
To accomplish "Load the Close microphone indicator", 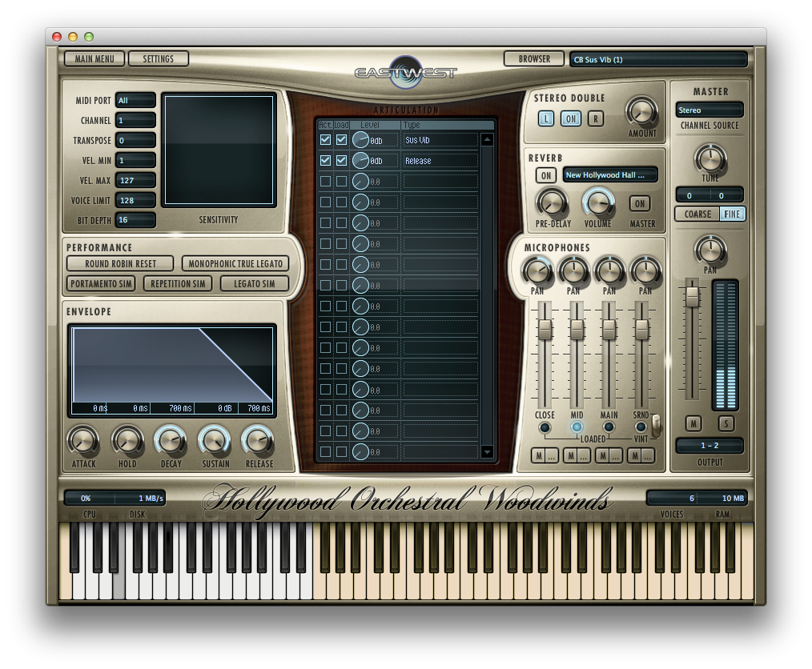I will (x=545, y=427).
